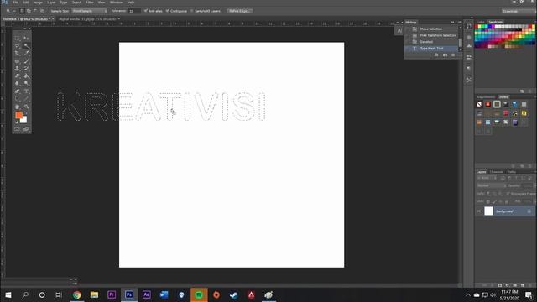Delete current history state trash icon
The height and width of the screenshot is (302, 537).
[x=453, y=55]
